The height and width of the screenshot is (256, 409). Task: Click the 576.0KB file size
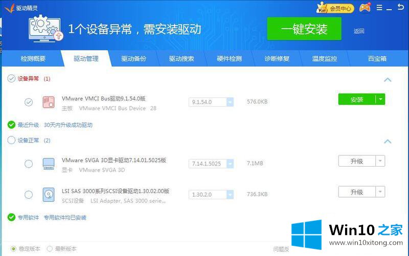(257, 102)
